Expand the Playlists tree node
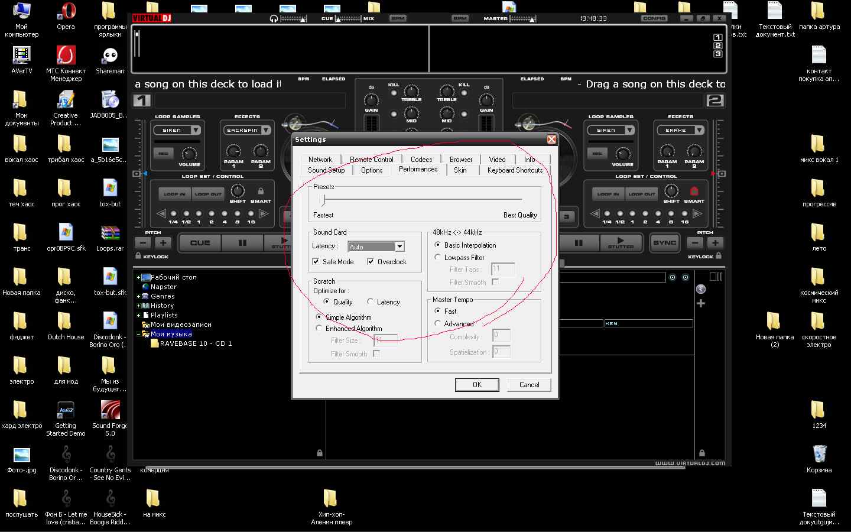851x532 pixels. click(138, 315)
